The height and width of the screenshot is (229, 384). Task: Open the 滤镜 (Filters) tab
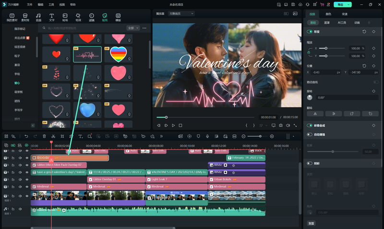92,17
